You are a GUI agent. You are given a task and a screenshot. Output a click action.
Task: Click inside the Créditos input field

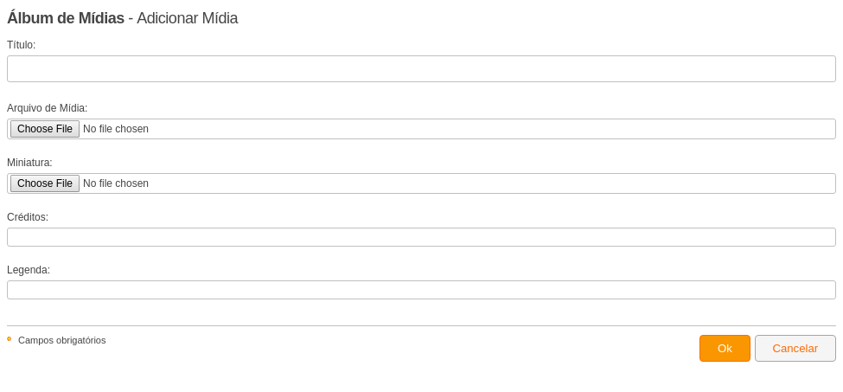click(x=422, y=237)
